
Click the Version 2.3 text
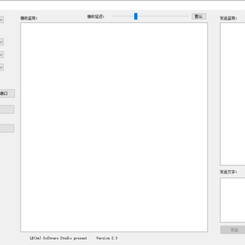107,238
